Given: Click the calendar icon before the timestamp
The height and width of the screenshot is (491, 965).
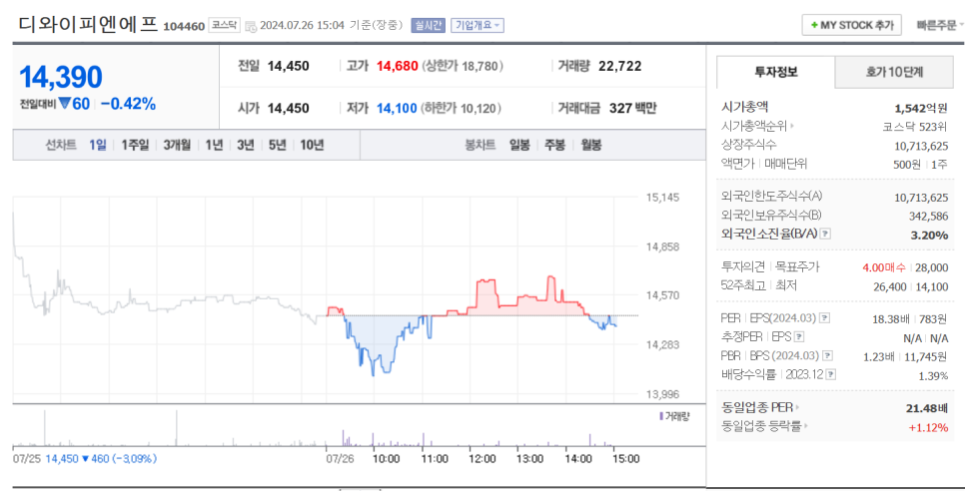Looking at the screenshot, I should click(x=251, y=26).
